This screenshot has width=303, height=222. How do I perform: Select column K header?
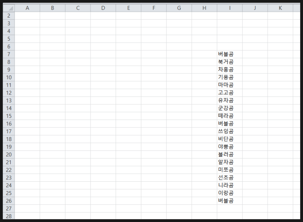click(280, 8)
